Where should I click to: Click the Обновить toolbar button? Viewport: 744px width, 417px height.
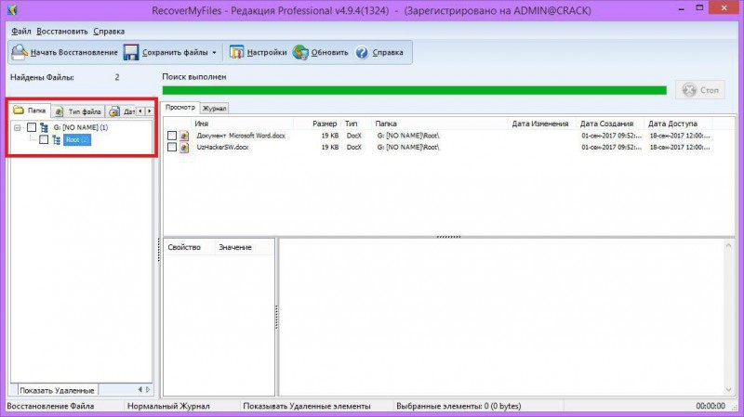click(320, 52)
